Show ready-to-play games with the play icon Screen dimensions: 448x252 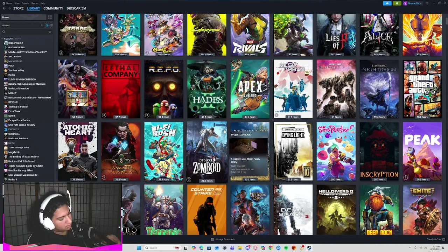[51, 25]
